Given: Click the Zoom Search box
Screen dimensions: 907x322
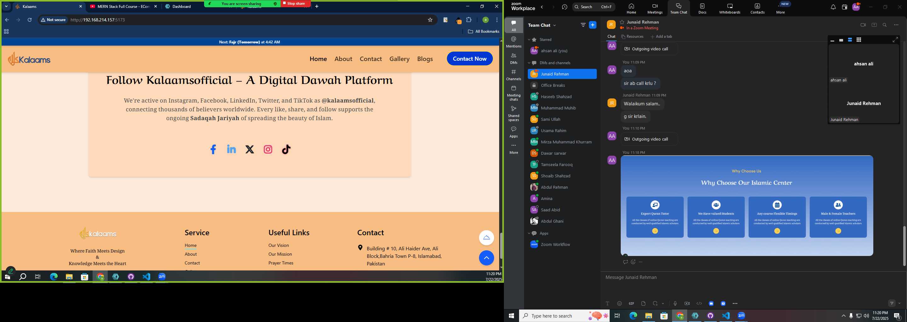Looking at the screenshot, I should [x=594, y=7].
